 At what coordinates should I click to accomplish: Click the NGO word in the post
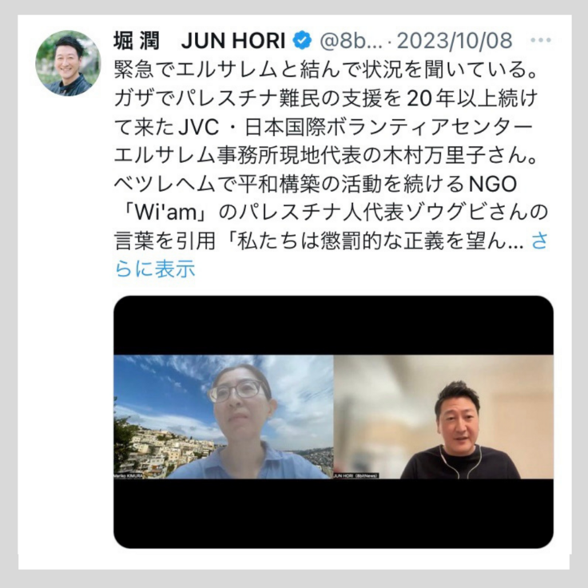coord(493,184)
